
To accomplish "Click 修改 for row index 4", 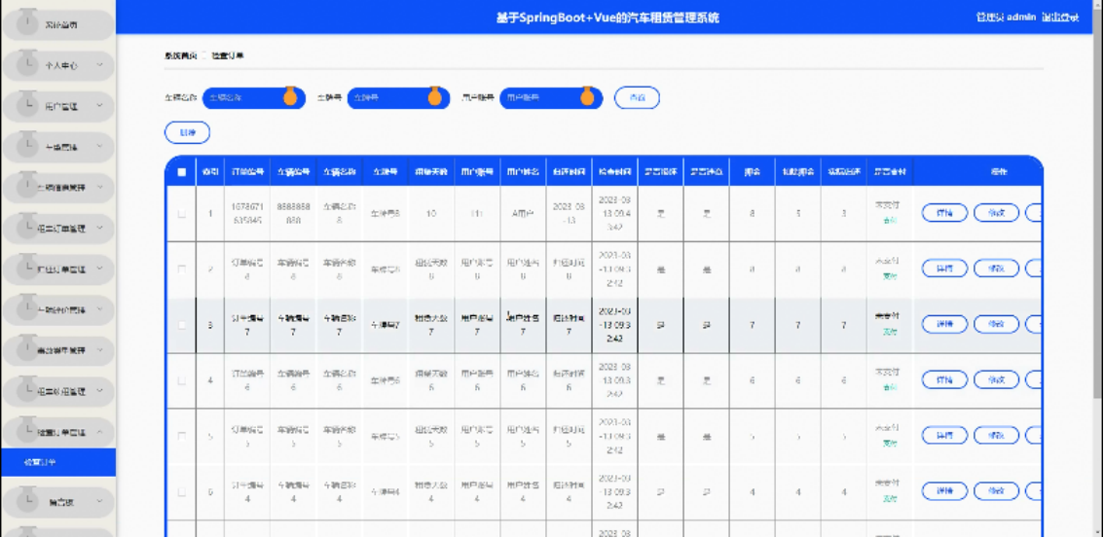I will pyautogui.click(x=996, y=379).
